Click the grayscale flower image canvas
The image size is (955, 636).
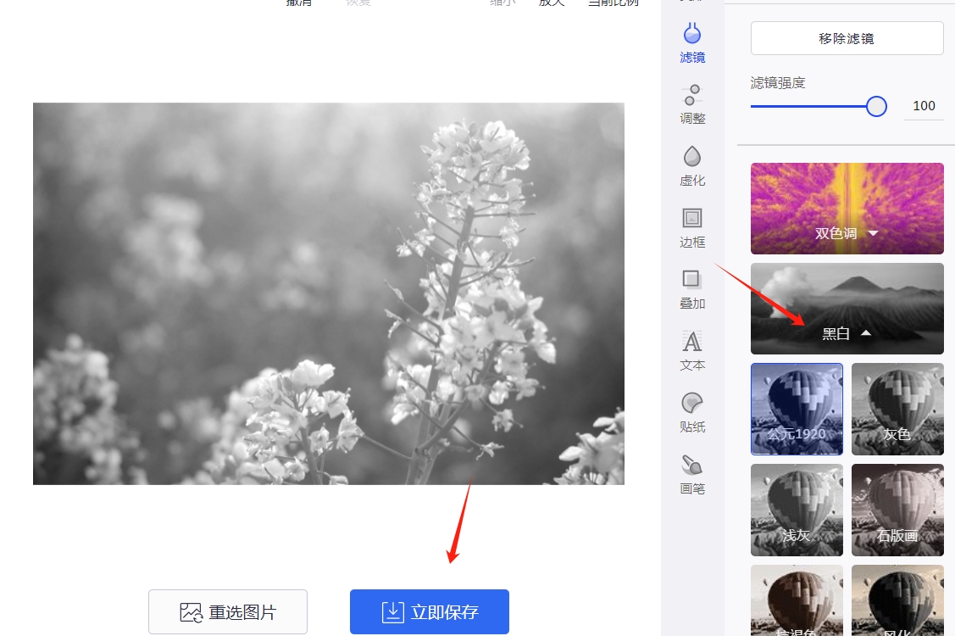coord(329,294)
